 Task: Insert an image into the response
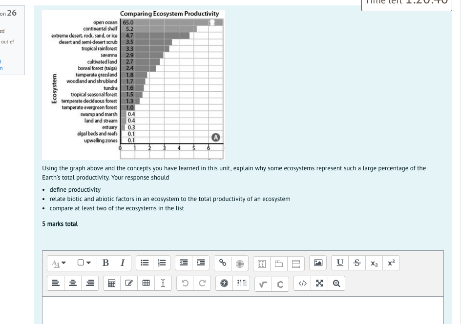point(318,263)
